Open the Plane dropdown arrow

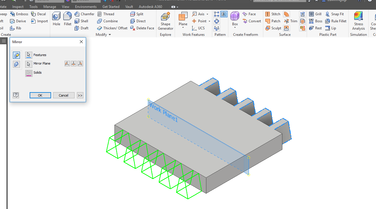point(183,28)
